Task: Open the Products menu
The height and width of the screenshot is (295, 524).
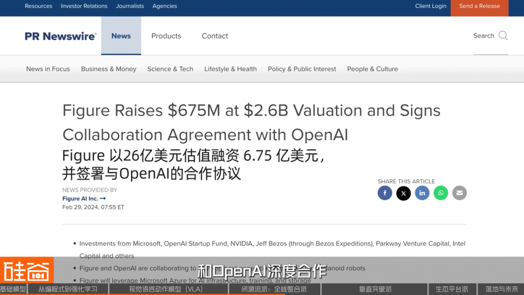Action: pyautogui.click(x=166, y=36)
